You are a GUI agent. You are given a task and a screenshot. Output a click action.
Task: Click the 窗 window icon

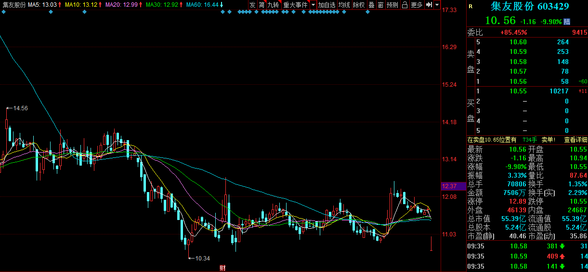coord(380,5)
